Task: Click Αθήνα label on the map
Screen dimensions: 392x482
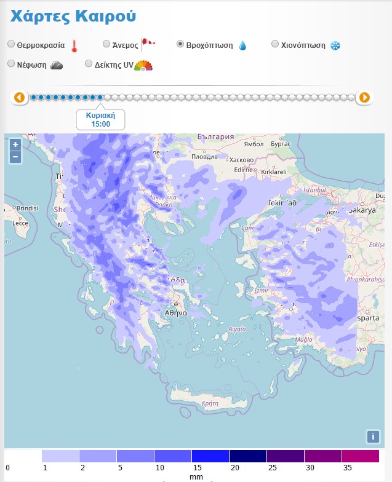Action: coord(175,312)
